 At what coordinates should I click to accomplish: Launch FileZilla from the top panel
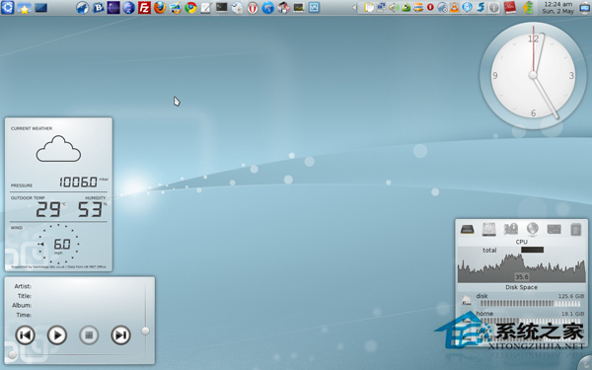tap(144, 7)
